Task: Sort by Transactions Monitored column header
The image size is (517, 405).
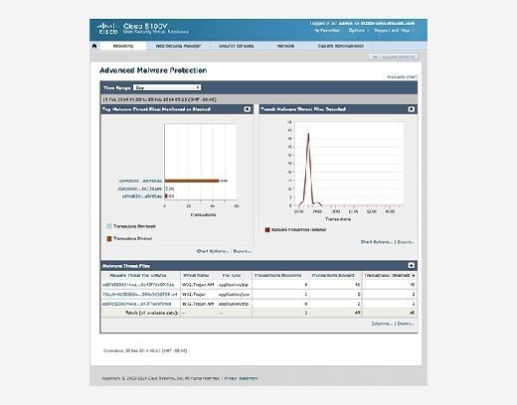Action: coord(277,276)
